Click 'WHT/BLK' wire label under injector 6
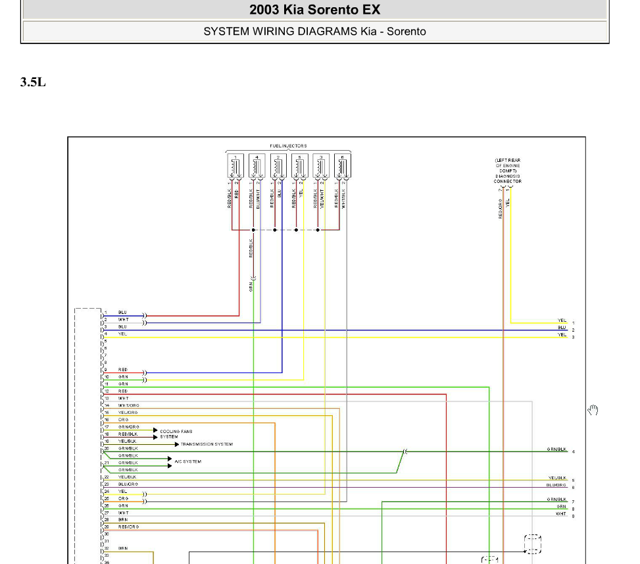Viewport: 640px width, 564px height. click(x=343, y=199)
